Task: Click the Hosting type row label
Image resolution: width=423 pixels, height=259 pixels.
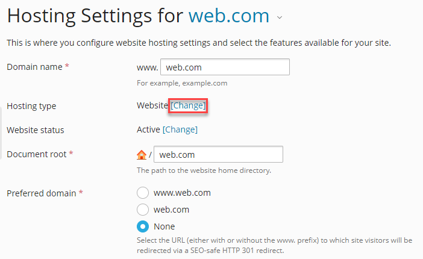Action: (x=31, y=106)
